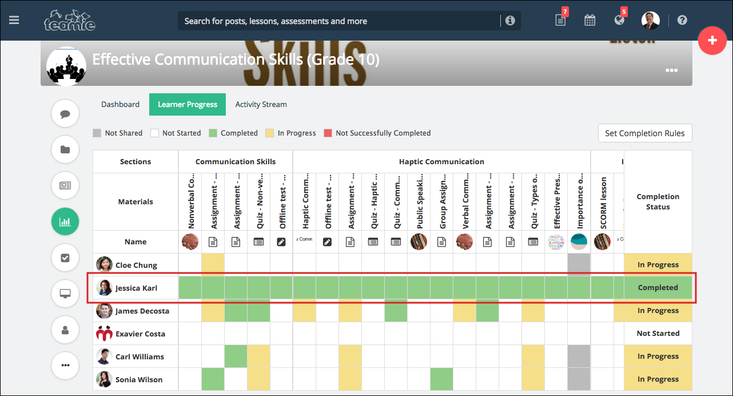Click Carl Williams' In Progress status cell
The width and height of the screenshot is (733, 396).
[x=658, y=356]
